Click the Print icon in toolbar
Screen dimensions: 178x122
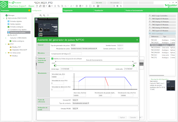click(50, 6)
